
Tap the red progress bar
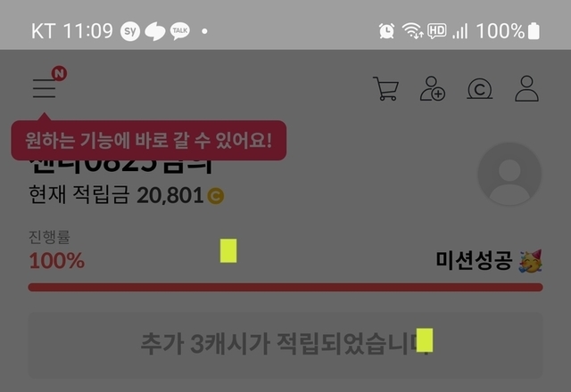(x=285, y=287)
